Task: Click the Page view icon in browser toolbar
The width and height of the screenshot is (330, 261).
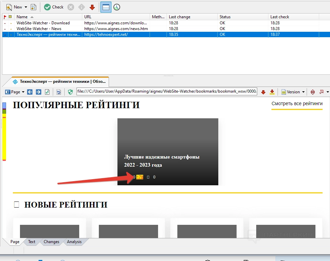Action: pos(8,92)
